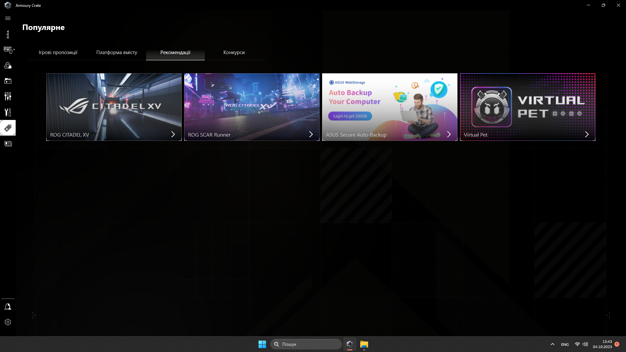
Task: Open the Game Library sidebar icon
Action: (x=8, y=81)
